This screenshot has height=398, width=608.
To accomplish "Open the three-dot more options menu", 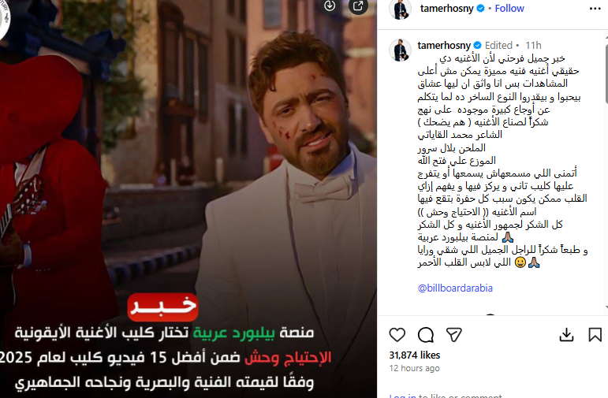I will [x=595, y=9].
